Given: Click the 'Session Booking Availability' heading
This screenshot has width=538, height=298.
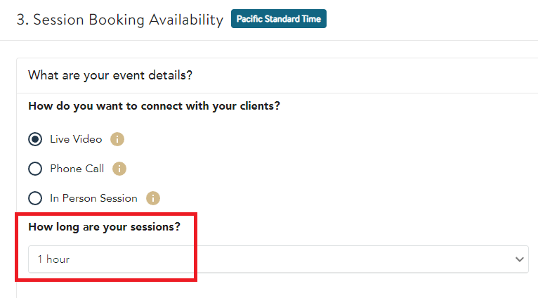Looking at the screenshot, I should point(128,20).
